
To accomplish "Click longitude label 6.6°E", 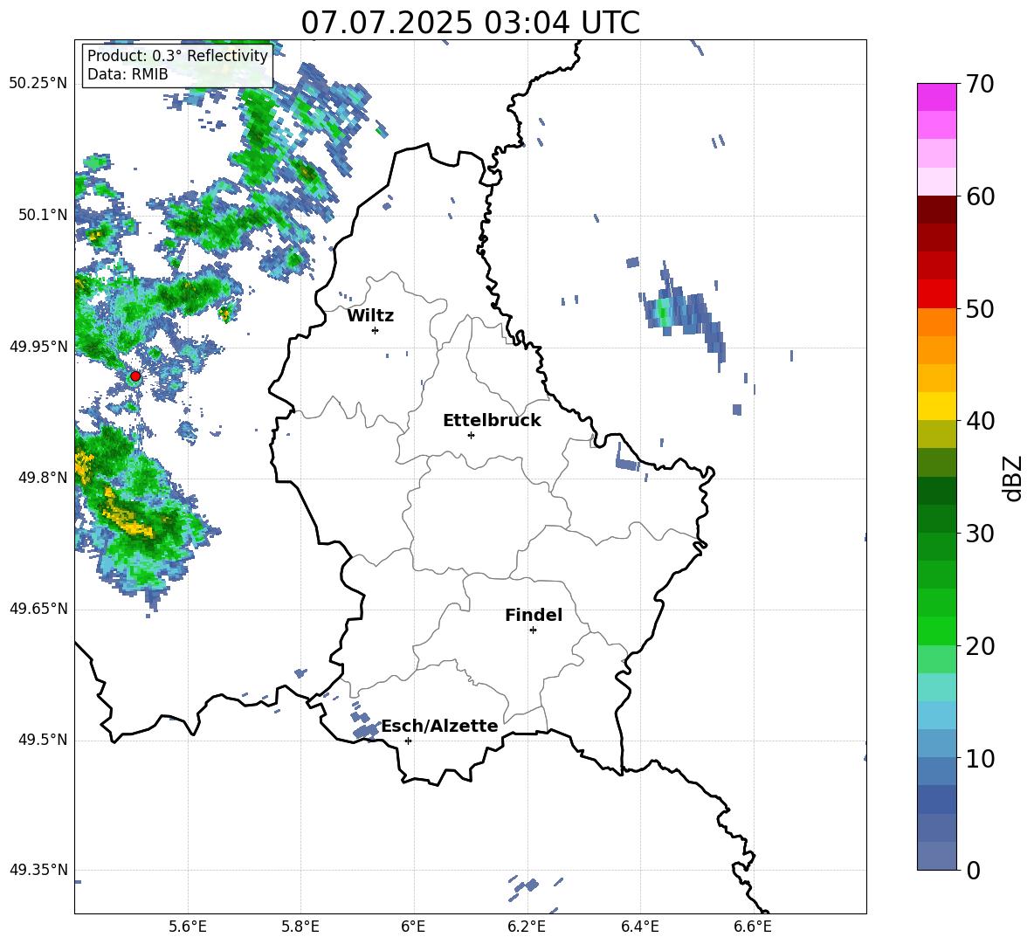I will pos(753,927).
